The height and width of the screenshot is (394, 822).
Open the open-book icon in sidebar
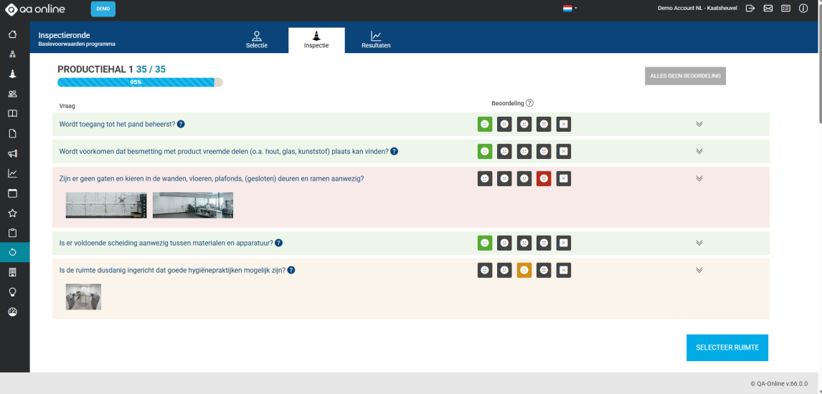pos(13,113)
